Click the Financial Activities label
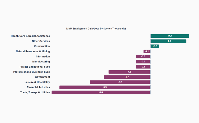The height and width of the screenshot is (123, 199). point(38,87)
